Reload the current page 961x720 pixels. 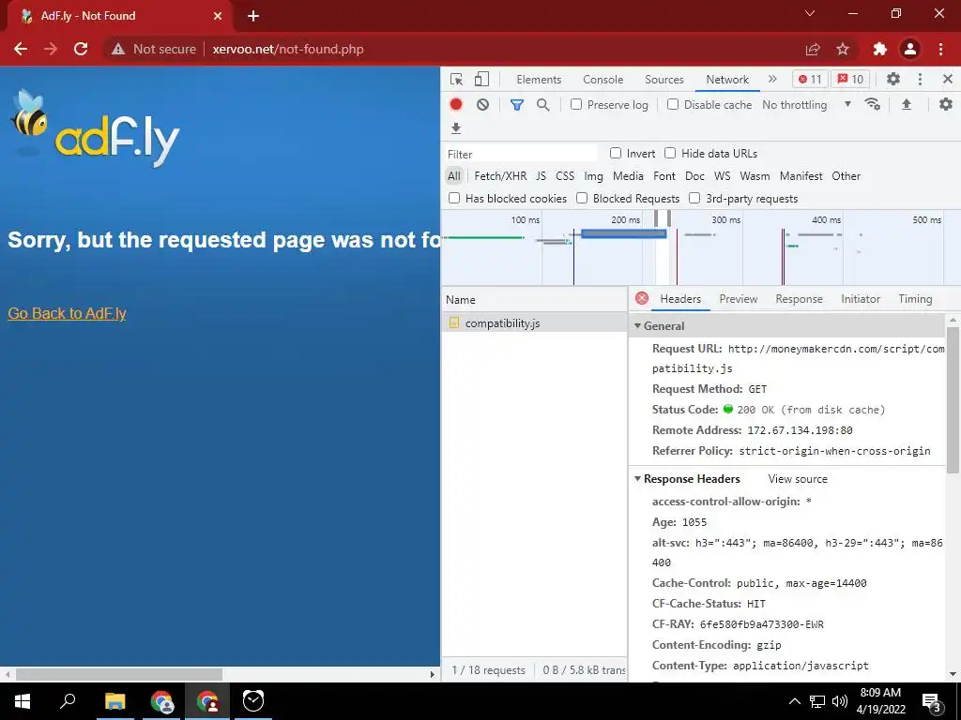[x=81, y=49]
